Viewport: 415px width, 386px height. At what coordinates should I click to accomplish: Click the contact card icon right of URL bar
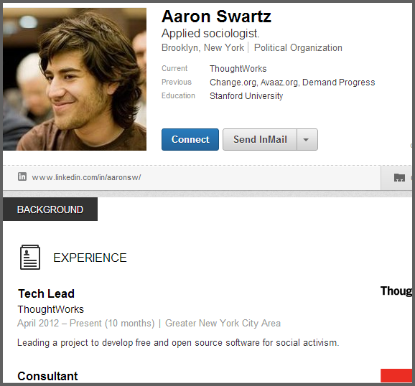coord(399,177)
